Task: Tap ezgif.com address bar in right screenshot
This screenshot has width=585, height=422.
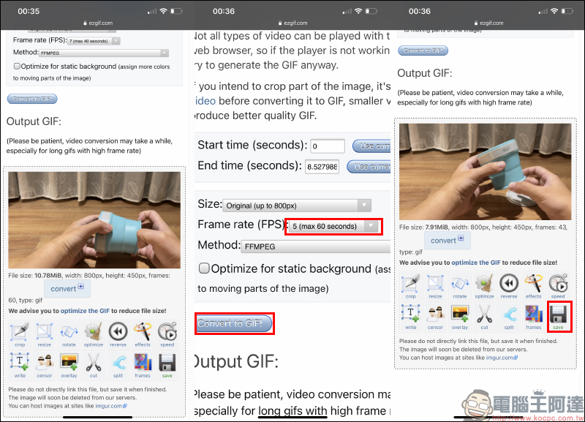Action: (488, 23)
